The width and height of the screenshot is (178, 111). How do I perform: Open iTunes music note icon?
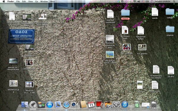tap(125, 104)
